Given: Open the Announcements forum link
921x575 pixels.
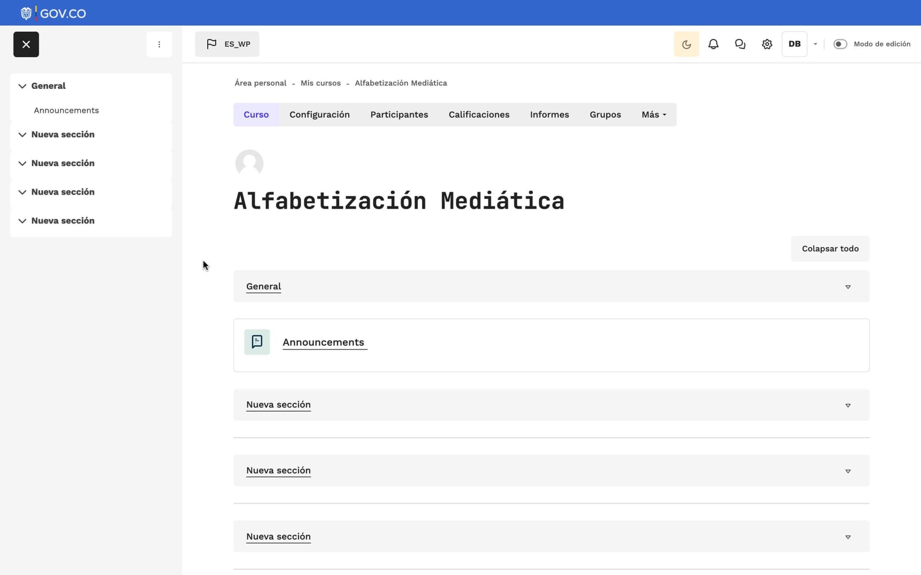Looking at the screenshot, I should 323,342.
